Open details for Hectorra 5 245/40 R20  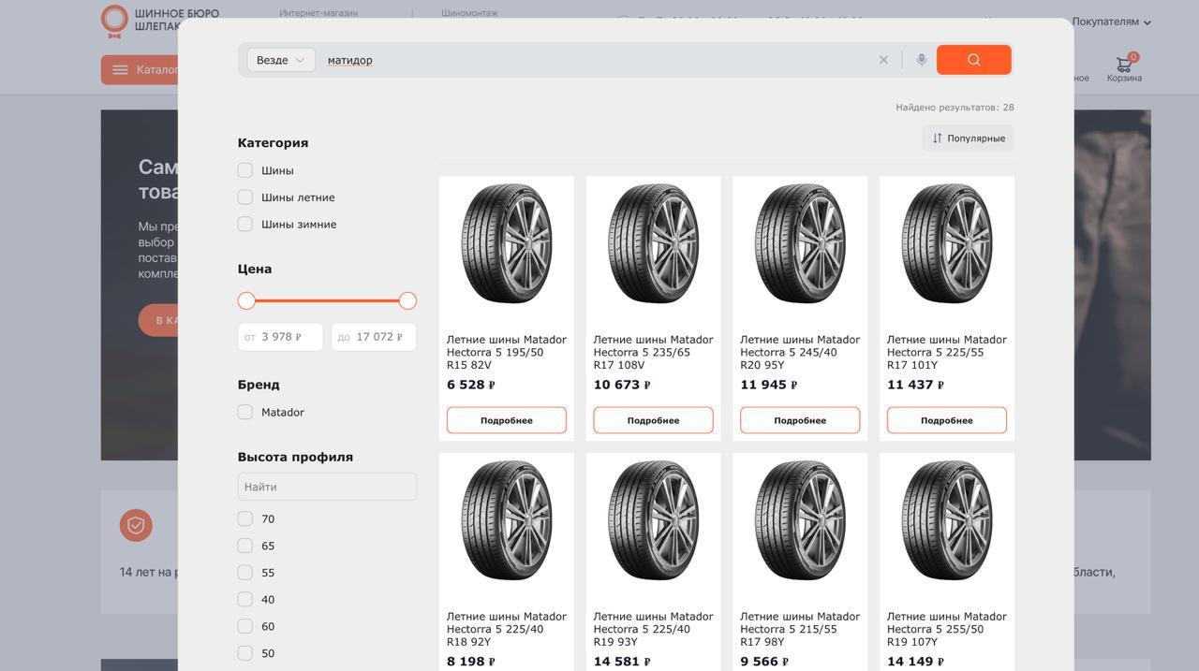(x=800, y=420)
